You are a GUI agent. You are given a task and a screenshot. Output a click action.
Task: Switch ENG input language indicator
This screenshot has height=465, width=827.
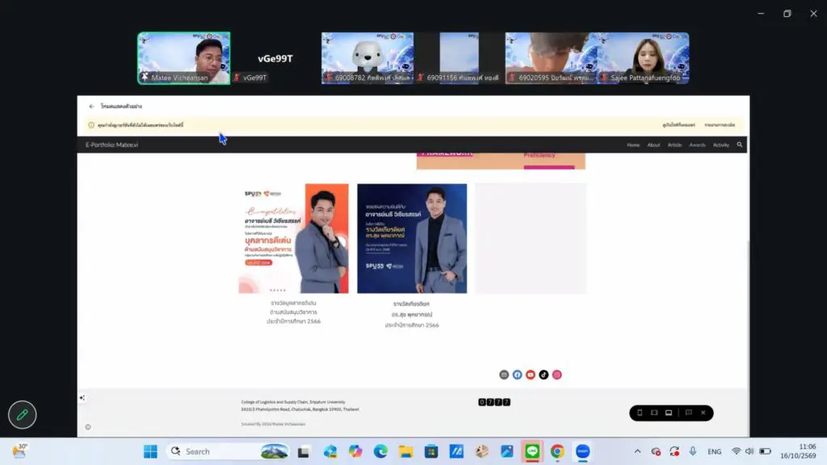[714, 451]
